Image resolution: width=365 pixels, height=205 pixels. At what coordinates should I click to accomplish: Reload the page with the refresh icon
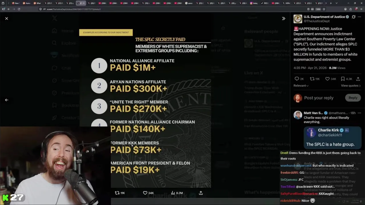[x=19, y=9]
